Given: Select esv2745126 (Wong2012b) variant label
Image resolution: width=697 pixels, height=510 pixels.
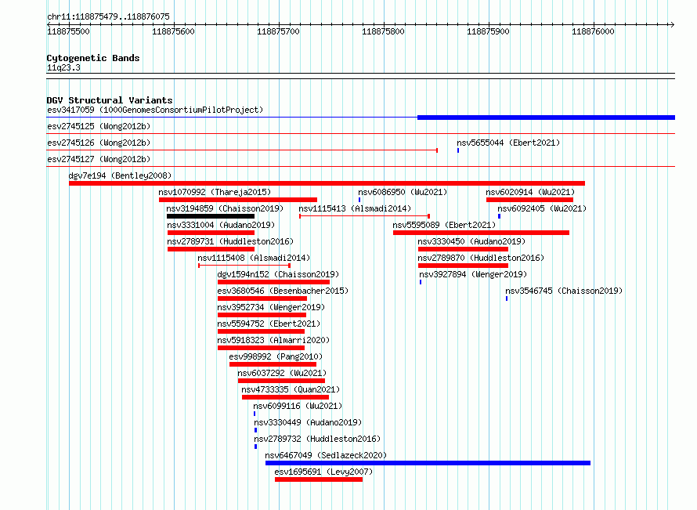Looking at the screenshot, I should [x=99, y=143].
